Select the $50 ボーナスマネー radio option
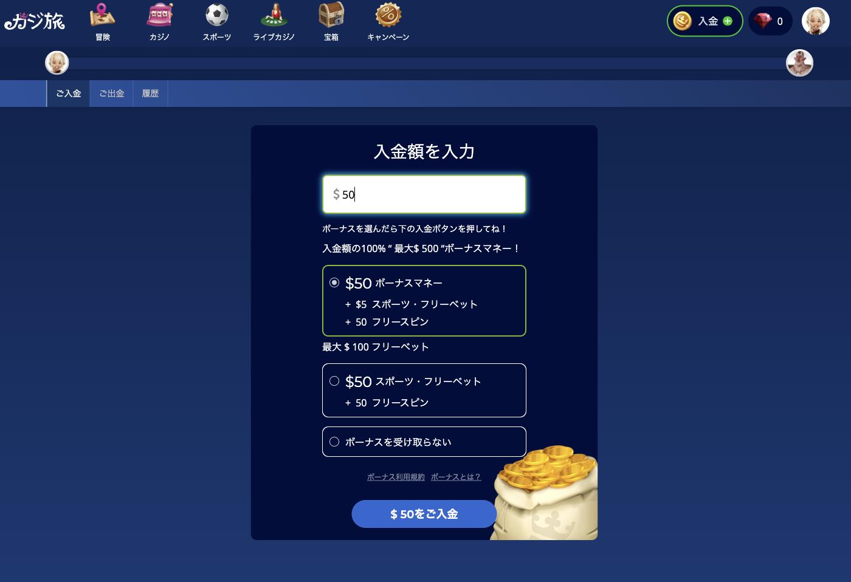This screenshot has height=582, width=851. (334, 282)
